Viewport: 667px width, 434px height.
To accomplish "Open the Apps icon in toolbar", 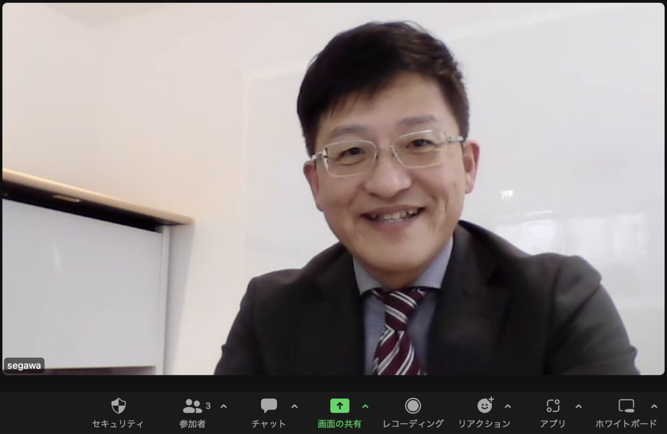I will coord(553,406).
